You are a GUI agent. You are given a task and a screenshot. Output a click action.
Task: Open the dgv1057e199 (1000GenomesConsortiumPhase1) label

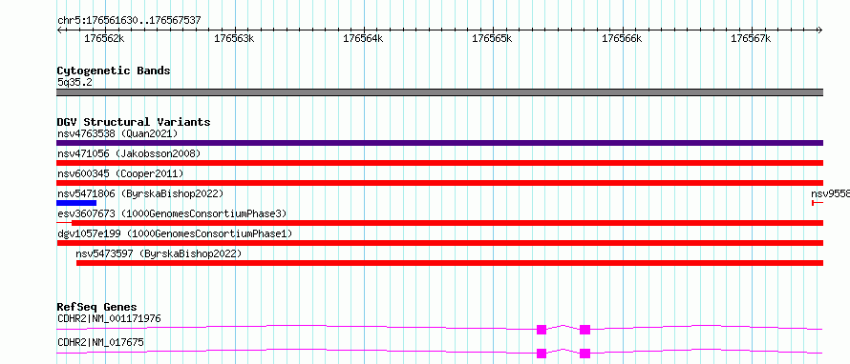click(175, 233)
